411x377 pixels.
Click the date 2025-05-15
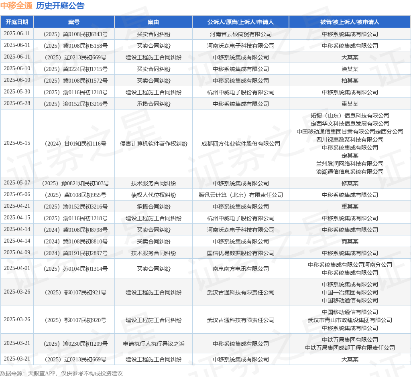[x=17, y=143]
